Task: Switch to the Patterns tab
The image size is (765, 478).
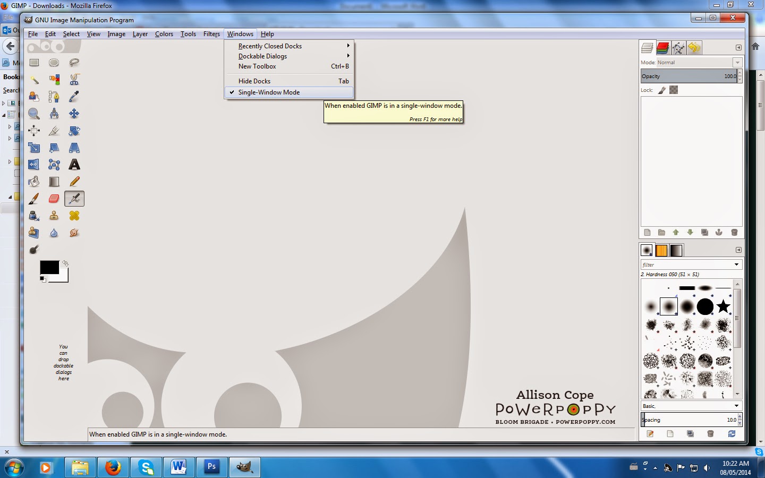Action: click(x=661, y=250)
